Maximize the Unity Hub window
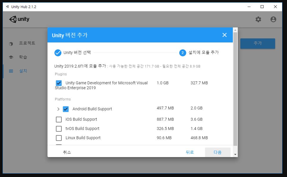This screenshot has height=177, width=287. coord(262,7)
